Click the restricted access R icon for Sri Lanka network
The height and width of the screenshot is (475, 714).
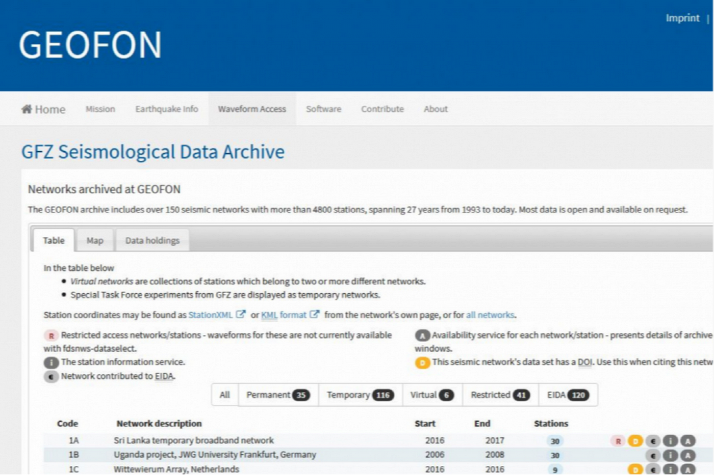tap(618, 441)
